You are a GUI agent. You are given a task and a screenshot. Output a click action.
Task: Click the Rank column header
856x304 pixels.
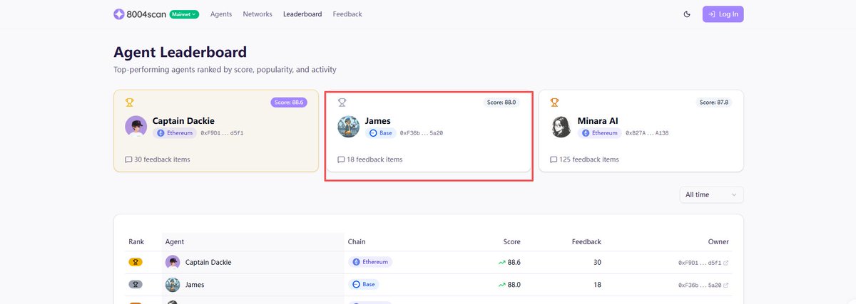pos(136,242)
